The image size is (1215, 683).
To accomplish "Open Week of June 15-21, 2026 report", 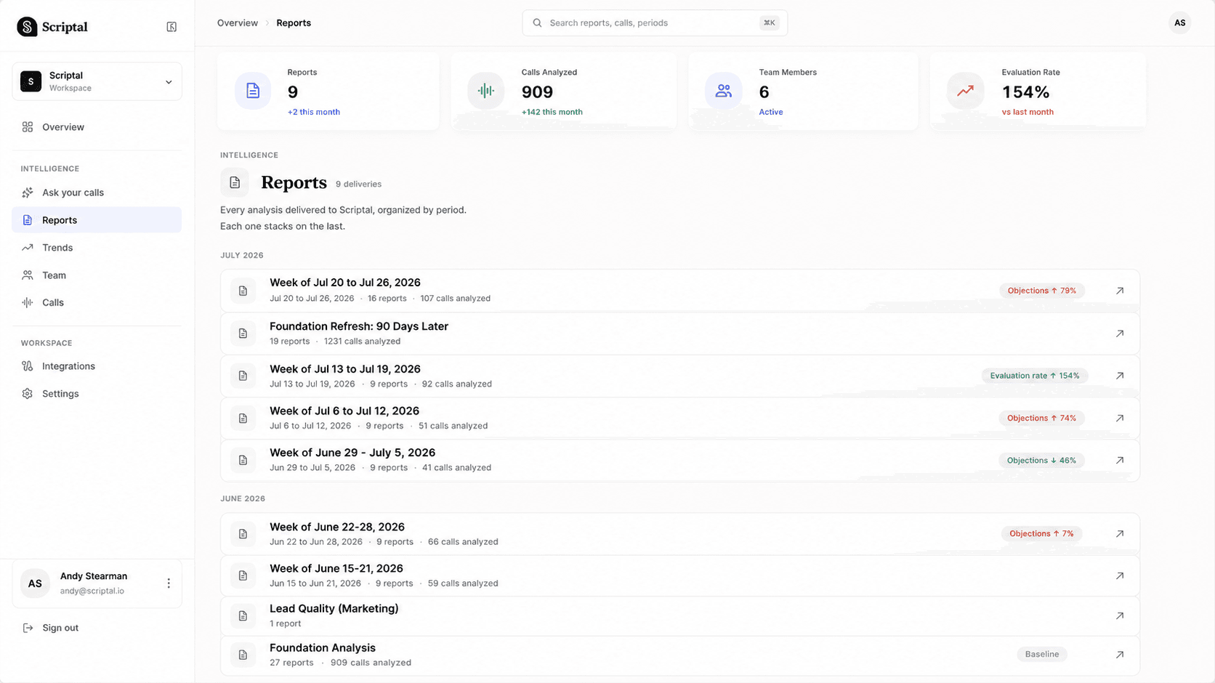I will 680,575.
